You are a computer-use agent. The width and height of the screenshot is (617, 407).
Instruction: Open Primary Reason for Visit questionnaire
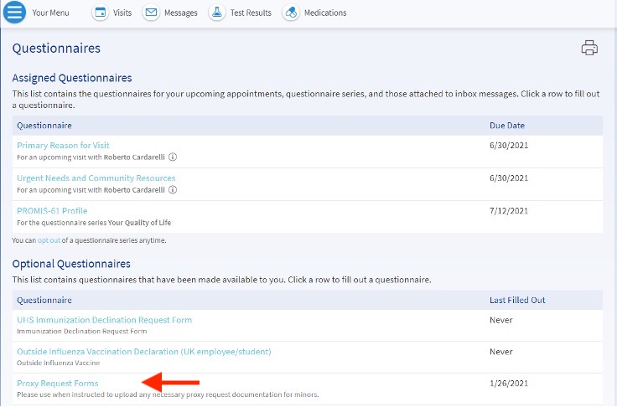[x=63, y=145]
